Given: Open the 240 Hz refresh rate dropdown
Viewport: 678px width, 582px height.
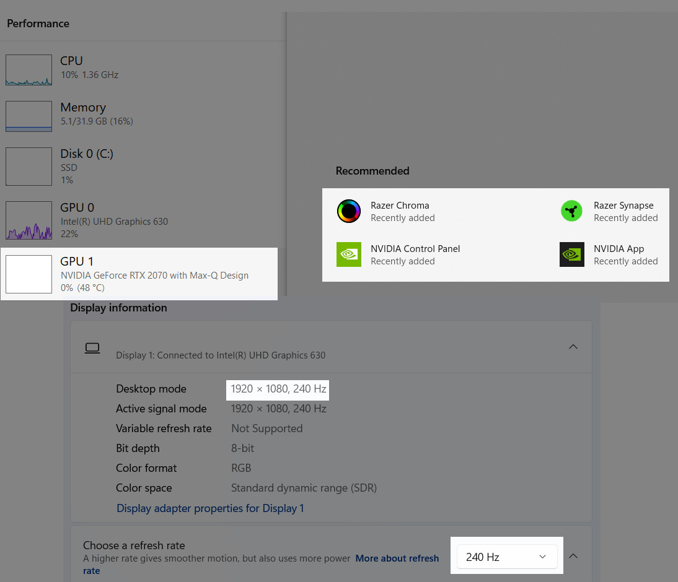Looking at the screenshot, I should 507,557.
